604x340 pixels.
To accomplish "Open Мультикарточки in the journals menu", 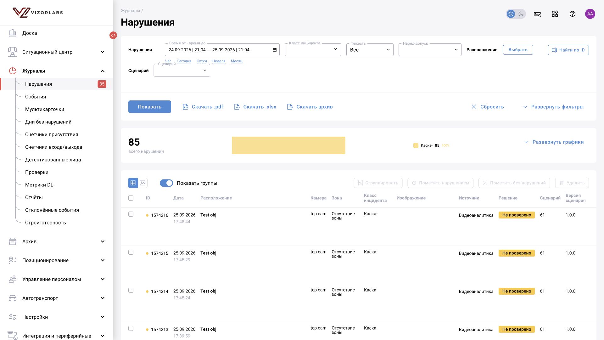I will [45, 109].
